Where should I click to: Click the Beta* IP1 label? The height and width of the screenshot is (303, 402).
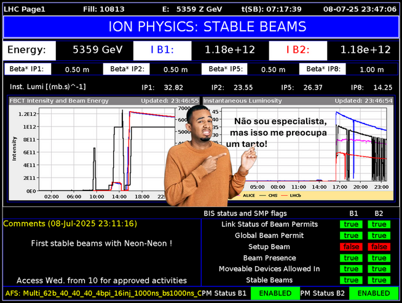(x=29, y=69)
